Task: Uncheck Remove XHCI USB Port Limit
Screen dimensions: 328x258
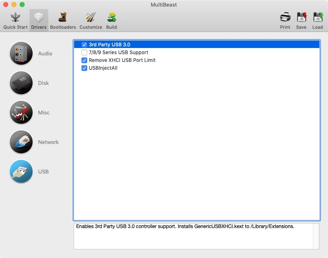Action: tap(84, 60)
